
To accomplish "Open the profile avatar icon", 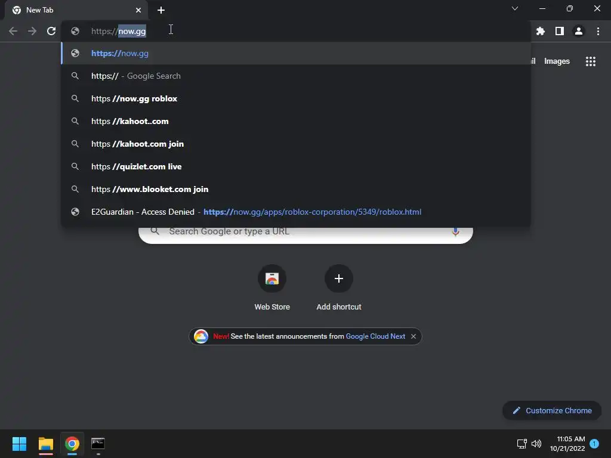I will pos(579,31).
